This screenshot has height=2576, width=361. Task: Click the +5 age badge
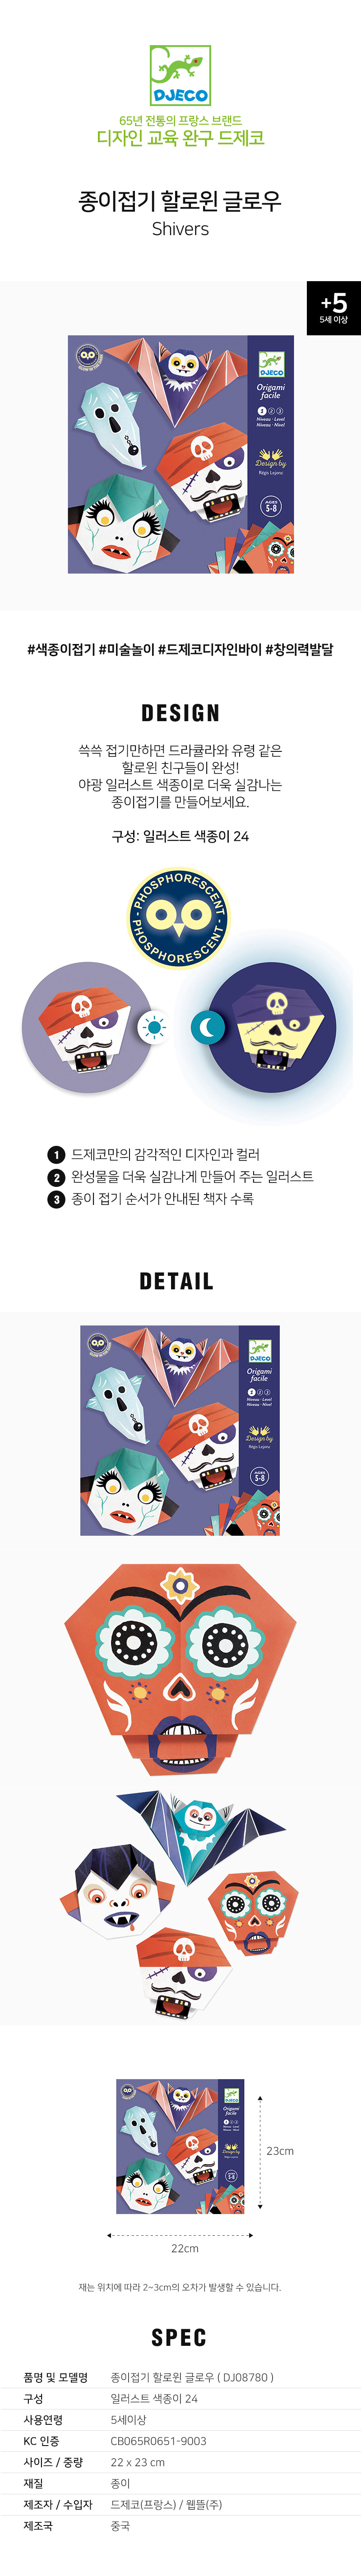pos(333,308)
